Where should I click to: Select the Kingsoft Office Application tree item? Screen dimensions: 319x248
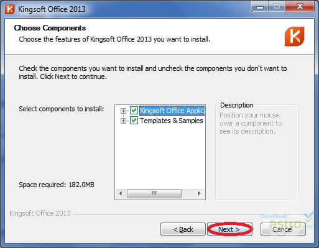tap(172, 111)
